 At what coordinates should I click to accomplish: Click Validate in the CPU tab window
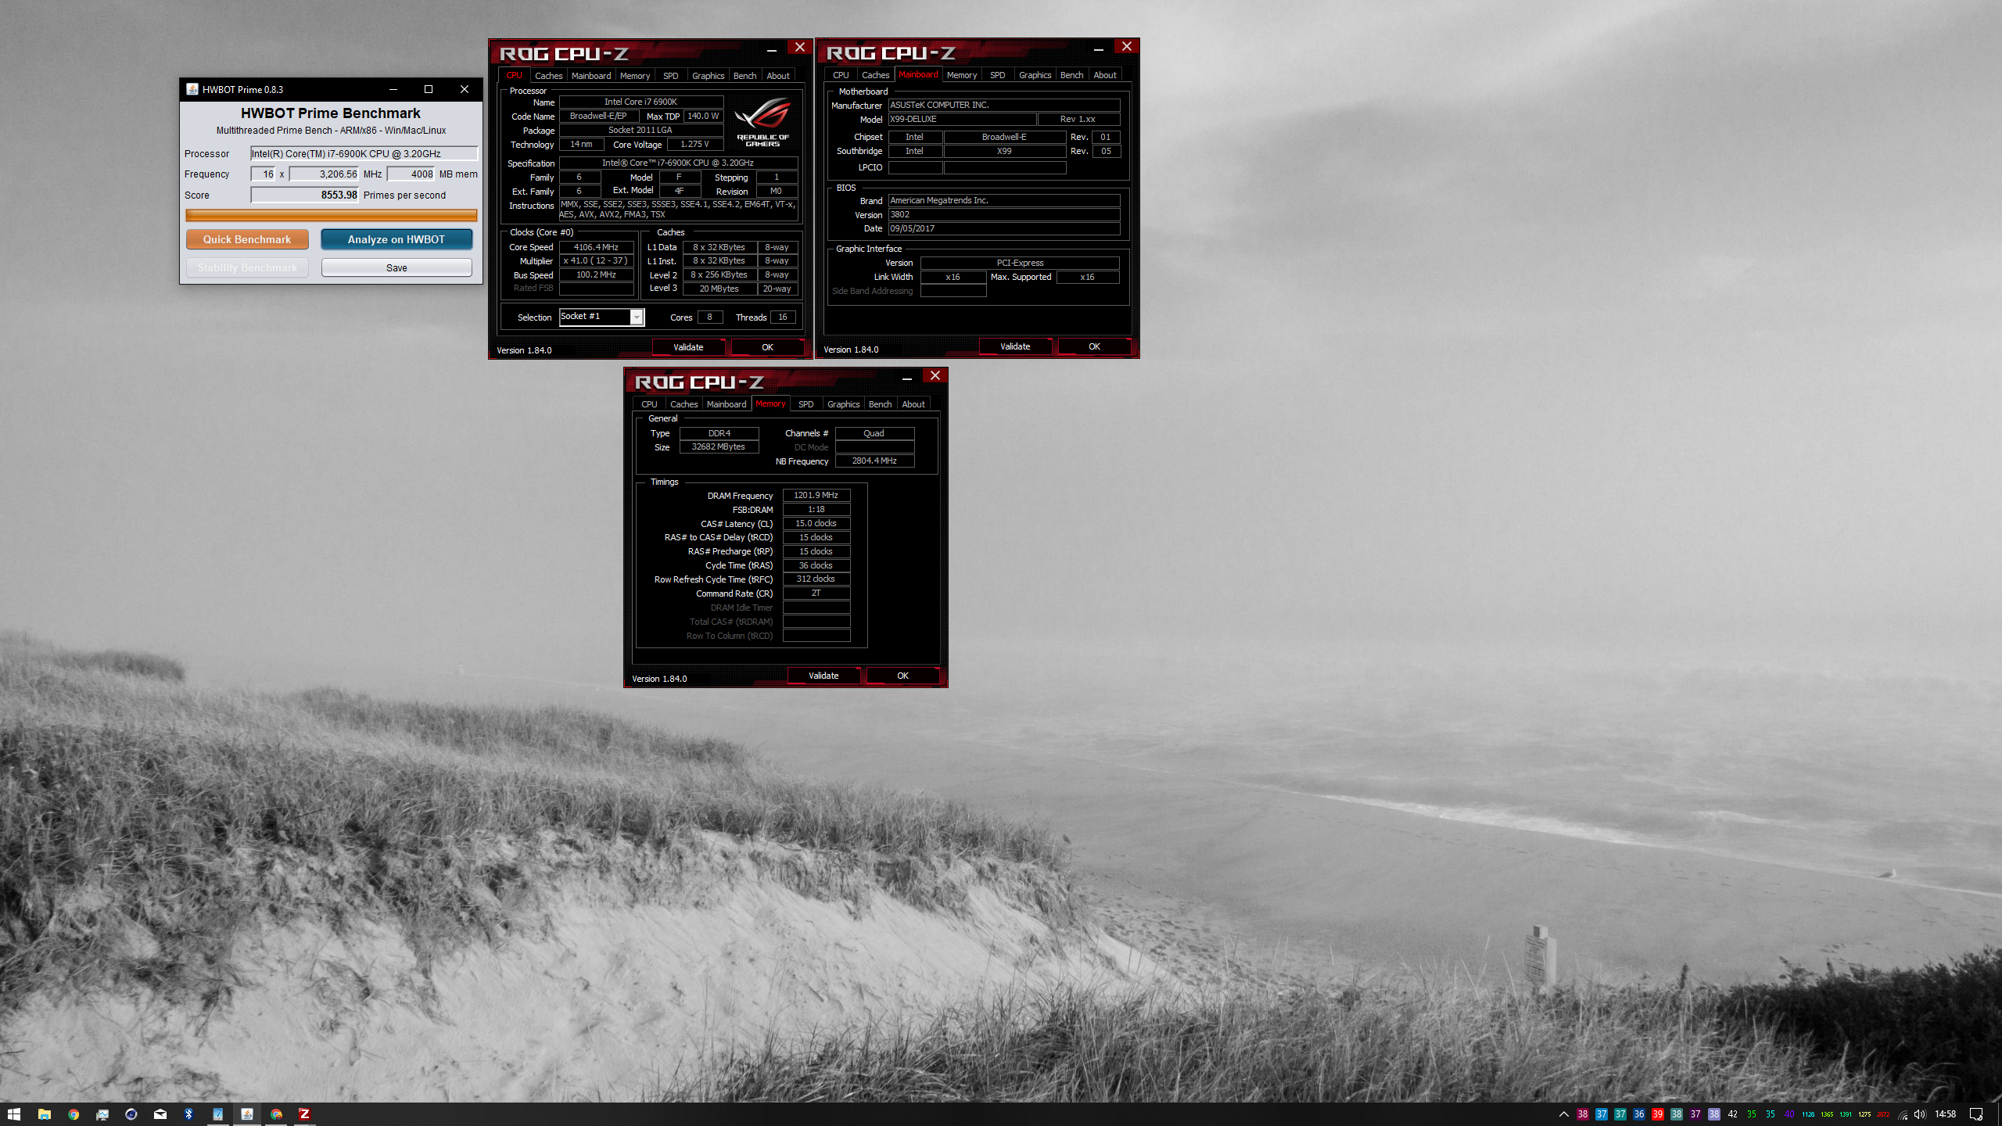(688, 347)
